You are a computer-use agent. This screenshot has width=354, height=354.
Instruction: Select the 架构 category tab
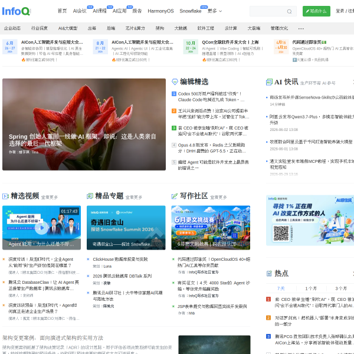coord(160,28)
